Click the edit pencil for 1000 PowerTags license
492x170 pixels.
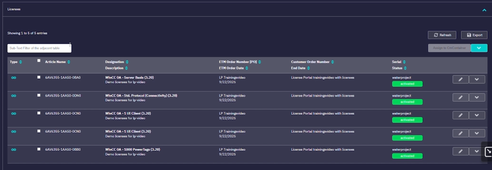(x=460, y=151)
